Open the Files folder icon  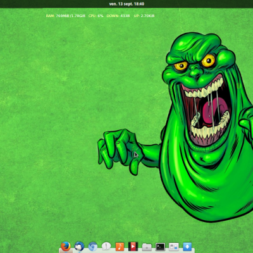[x=147, y=247]
